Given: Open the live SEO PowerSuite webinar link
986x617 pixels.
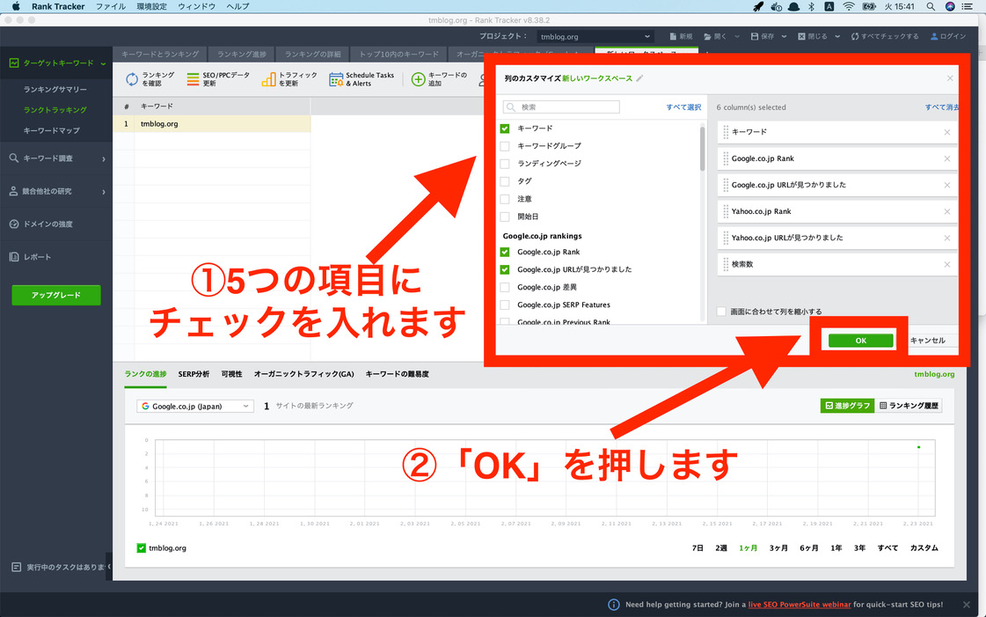Looking at the screenshot, I should tap(800, 605).
